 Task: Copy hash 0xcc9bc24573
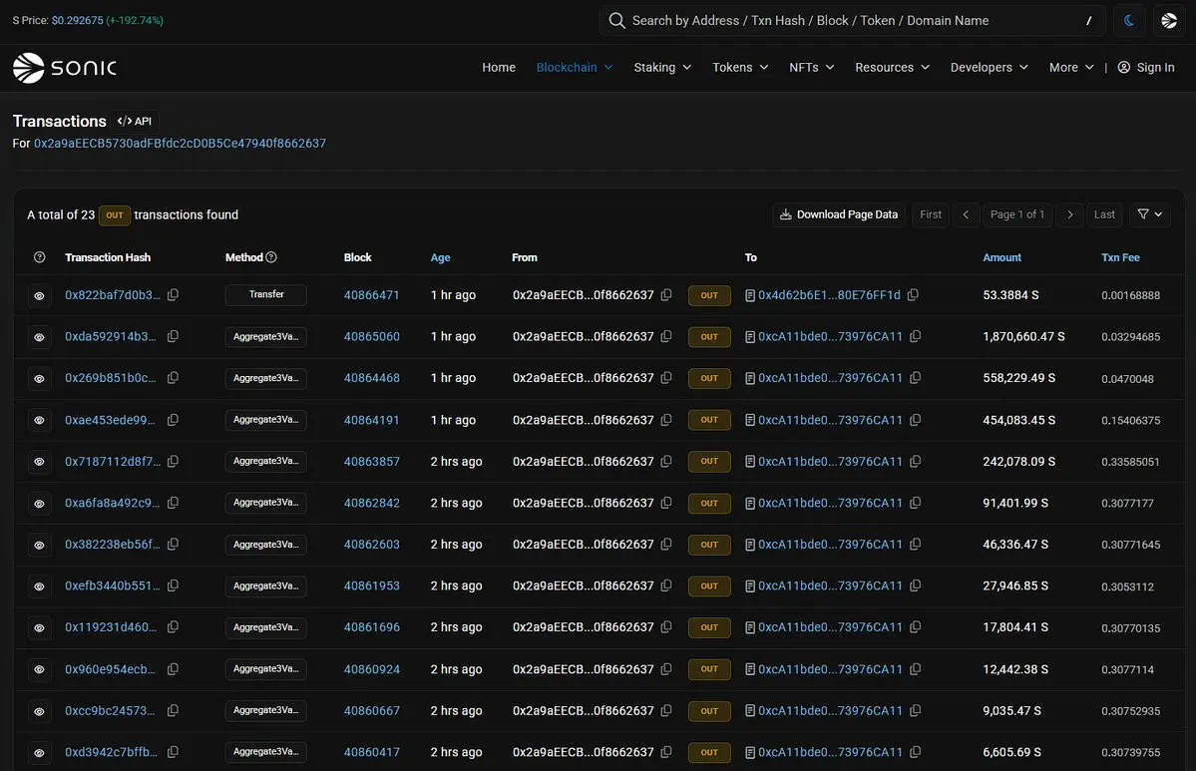coord(174,710)
